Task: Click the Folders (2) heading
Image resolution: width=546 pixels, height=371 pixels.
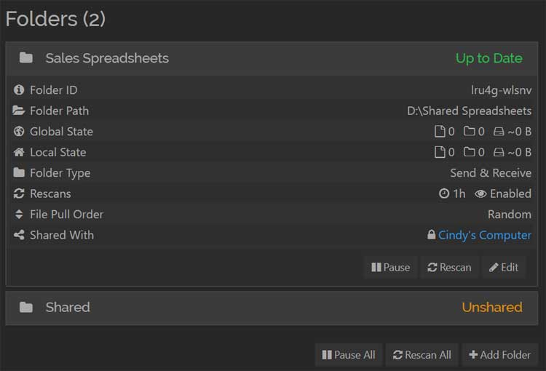Action: (55, 19)
